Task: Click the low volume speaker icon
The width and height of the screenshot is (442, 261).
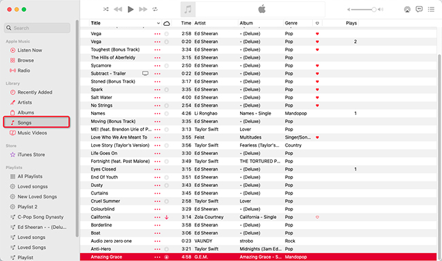Action: (348, 10)
